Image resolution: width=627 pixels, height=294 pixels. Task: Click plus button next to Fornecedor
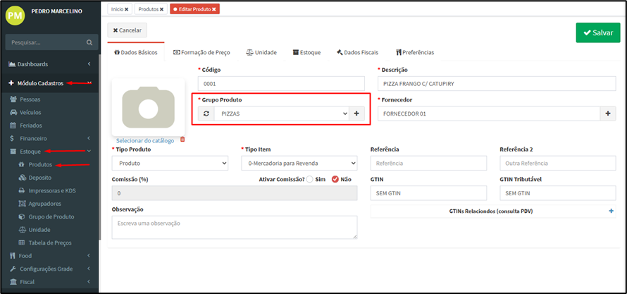[608, 114]
